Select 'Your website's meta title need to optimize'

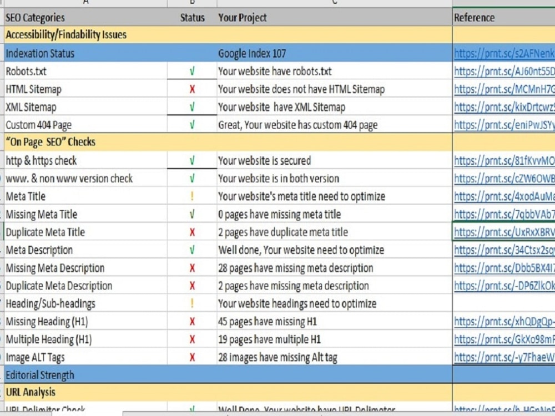click(x=335, y=196)
